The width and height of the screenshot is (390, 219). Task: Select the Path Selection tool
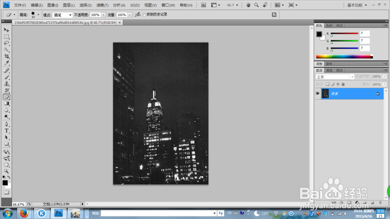[x=7, y=137]
